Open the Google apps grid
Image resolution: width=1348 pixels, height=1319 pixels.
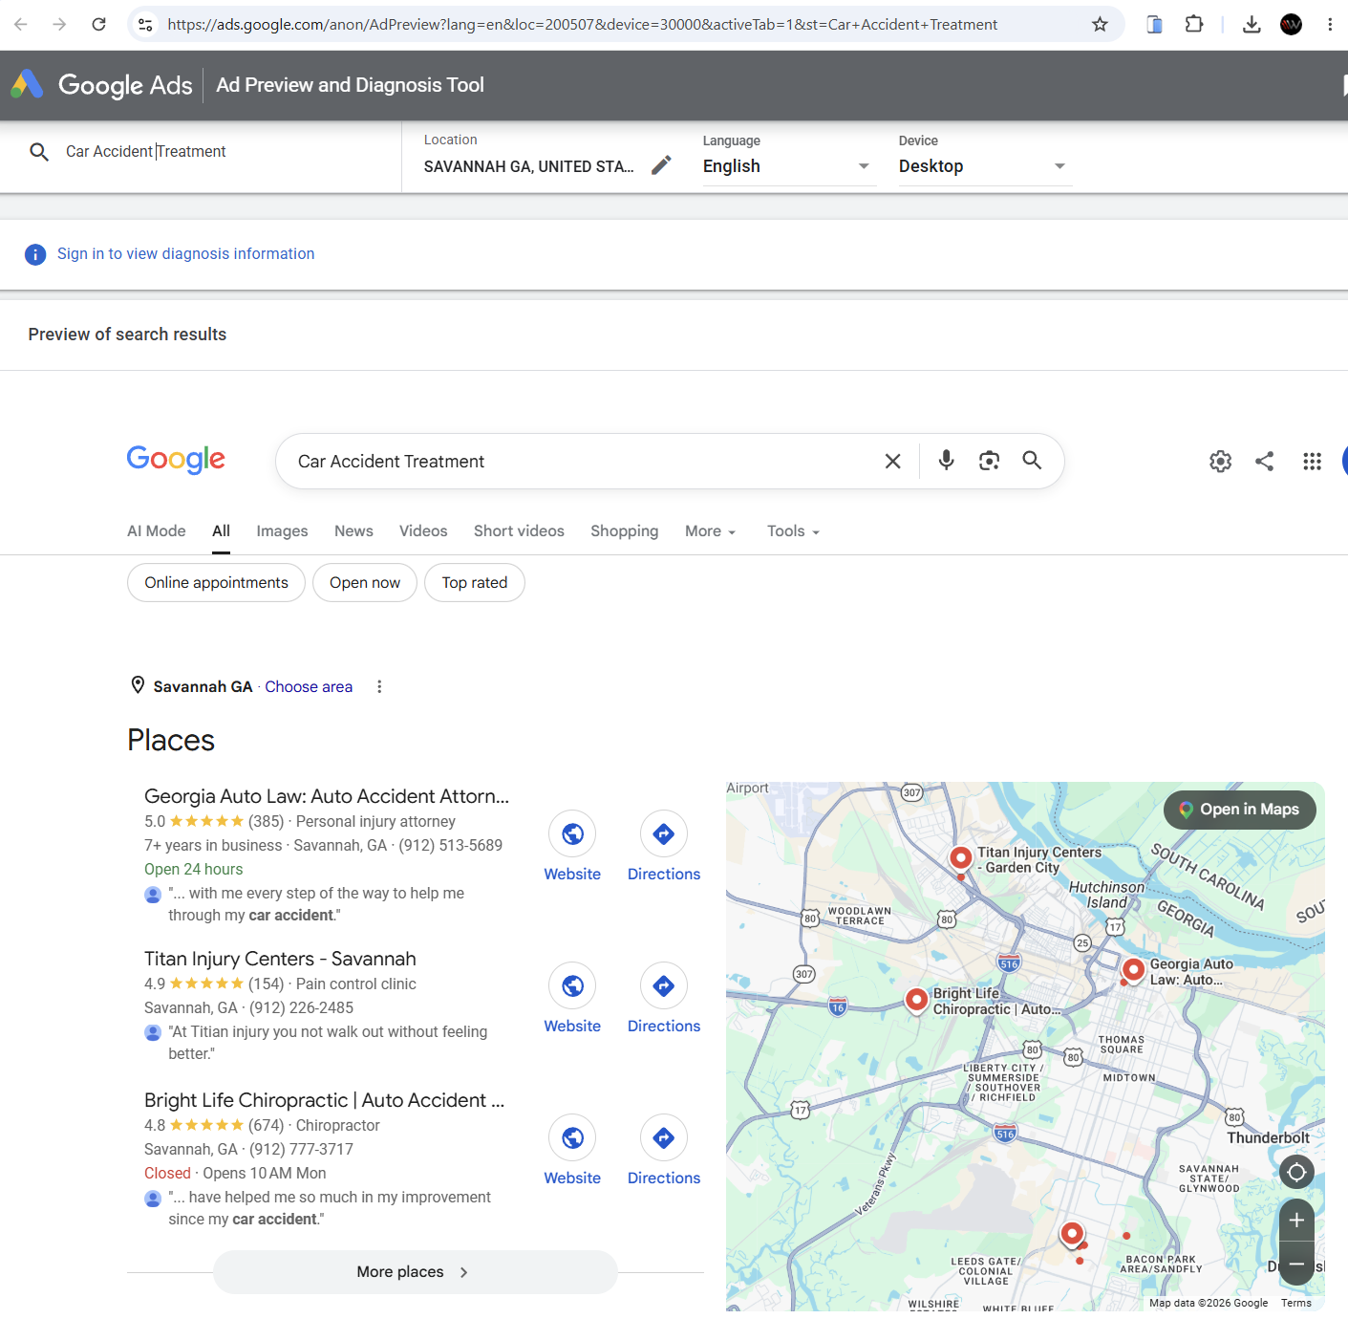1312,462
